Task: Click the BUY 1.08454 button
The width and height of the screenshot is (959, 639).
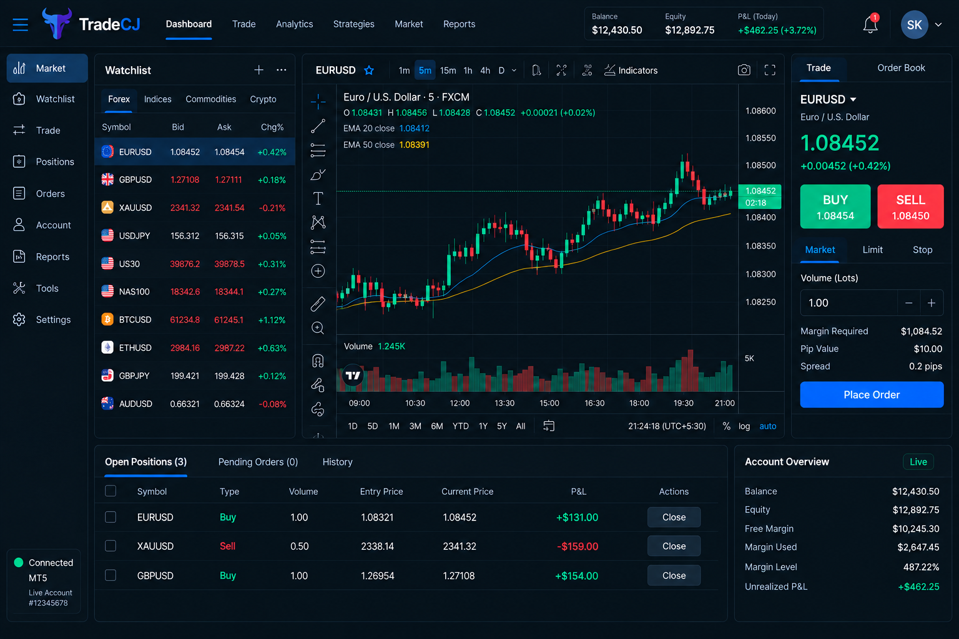Action: pyautogui.click(x=835, y=207)
